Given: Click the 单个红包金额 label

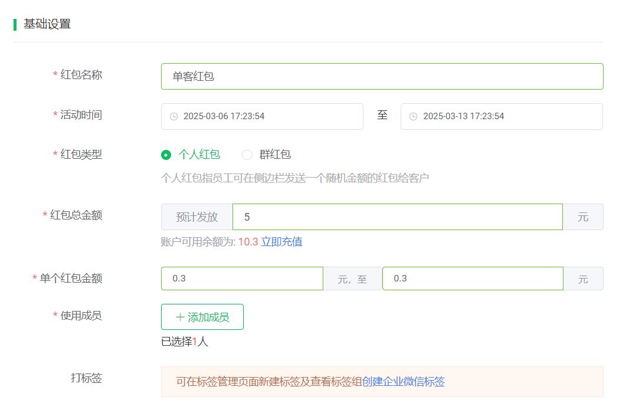Looking at the screenshot, I should coord(70,279).
